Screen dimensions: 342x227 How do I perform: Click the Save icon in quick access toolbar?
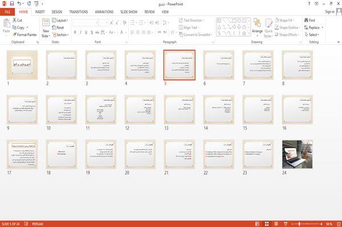coord(12,4)
